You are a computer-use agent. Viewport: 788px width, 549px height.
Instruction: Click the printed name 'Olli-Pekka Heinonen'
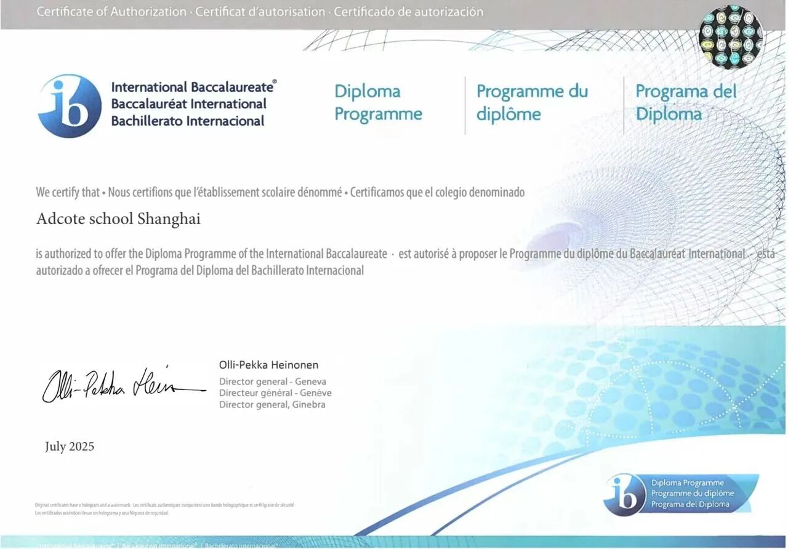pyautogui.click(x=268, y=365)
